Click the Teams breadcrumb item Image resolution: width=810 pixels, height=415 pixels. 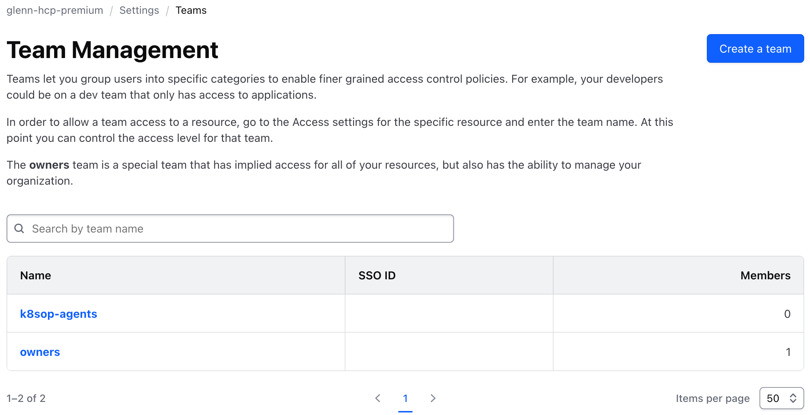191,10
